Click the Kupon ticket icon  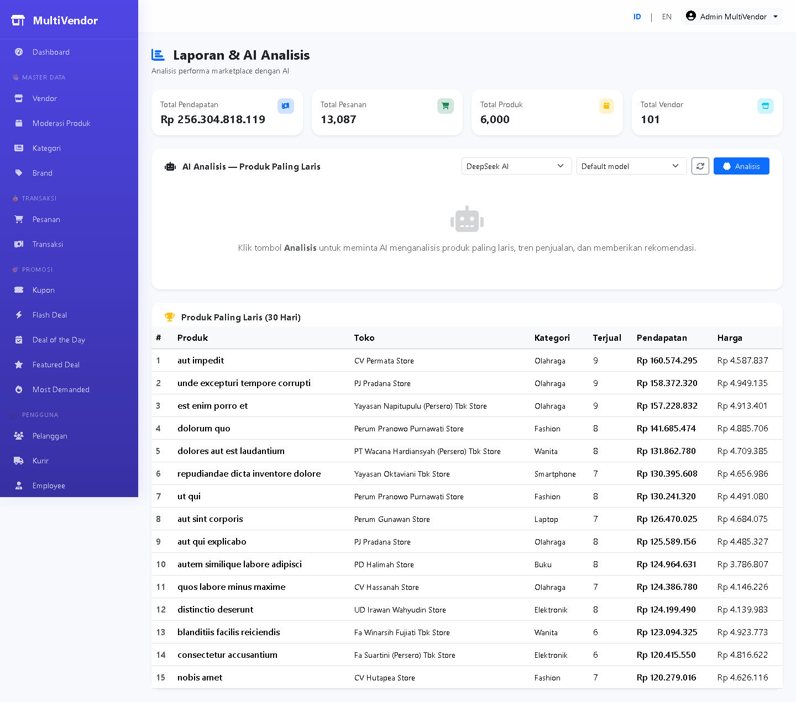(19, 290)
